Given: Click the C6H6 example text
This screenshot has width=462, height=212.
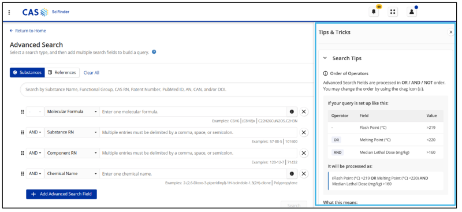Looking at the screenshot, I should tap(235, 121).
